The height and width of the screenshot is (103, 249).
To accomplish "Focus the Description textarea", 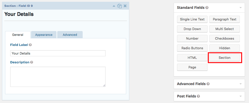I will click(58, 77).
